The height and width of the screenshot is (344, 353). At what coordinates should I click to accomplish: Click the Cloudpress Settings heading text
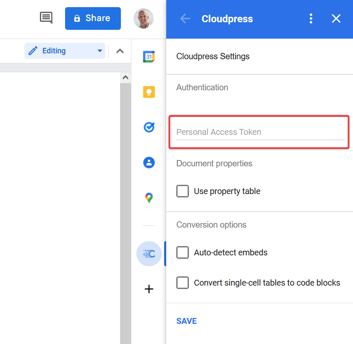(213, 56)
